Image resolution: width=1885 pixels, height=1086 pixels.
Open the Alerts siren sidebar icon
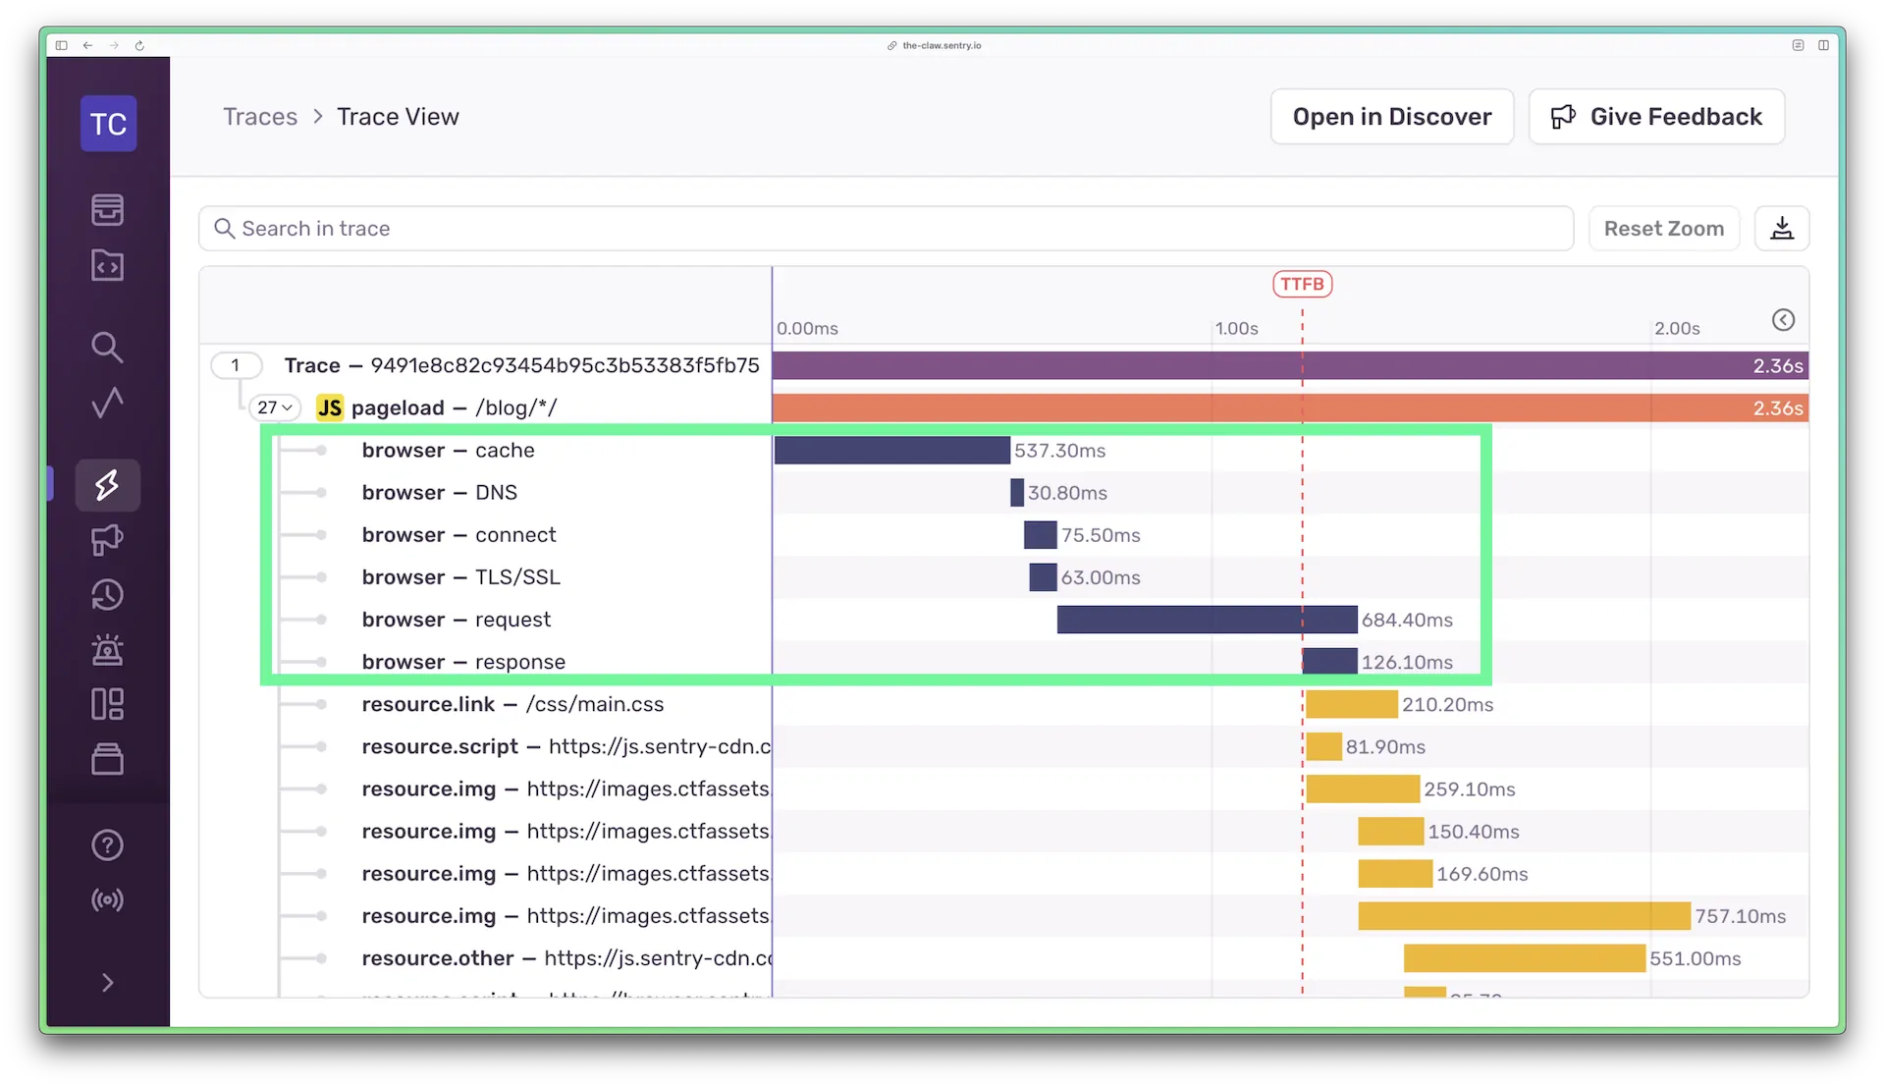(107, 649)
